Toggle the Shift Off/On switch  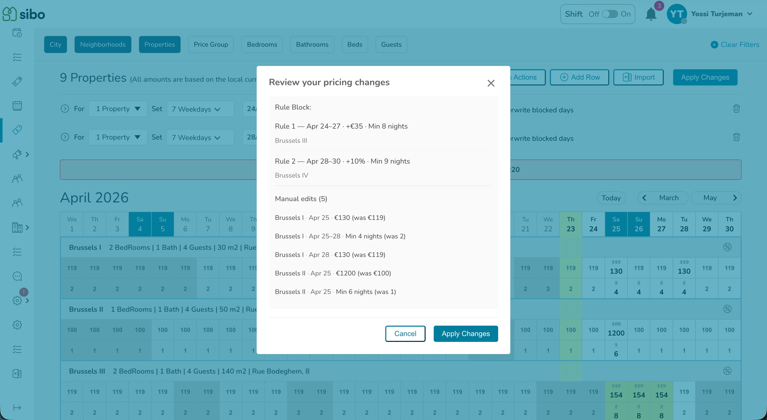point(609,14)
